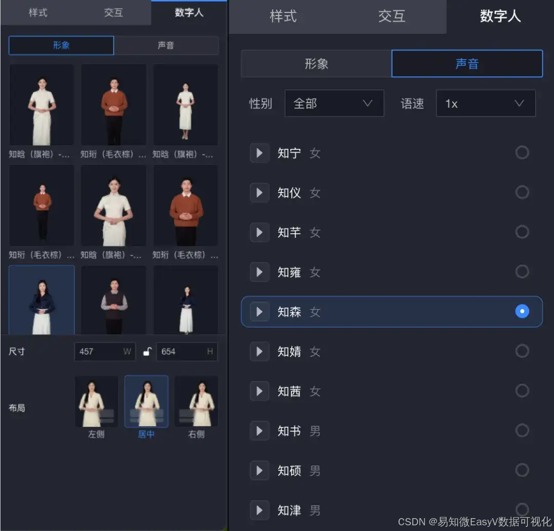The height and width of the screenshot is (531, 554).
Task: Play voice preview for 知森
Action: pyautogui.click(x=260, y=311)
